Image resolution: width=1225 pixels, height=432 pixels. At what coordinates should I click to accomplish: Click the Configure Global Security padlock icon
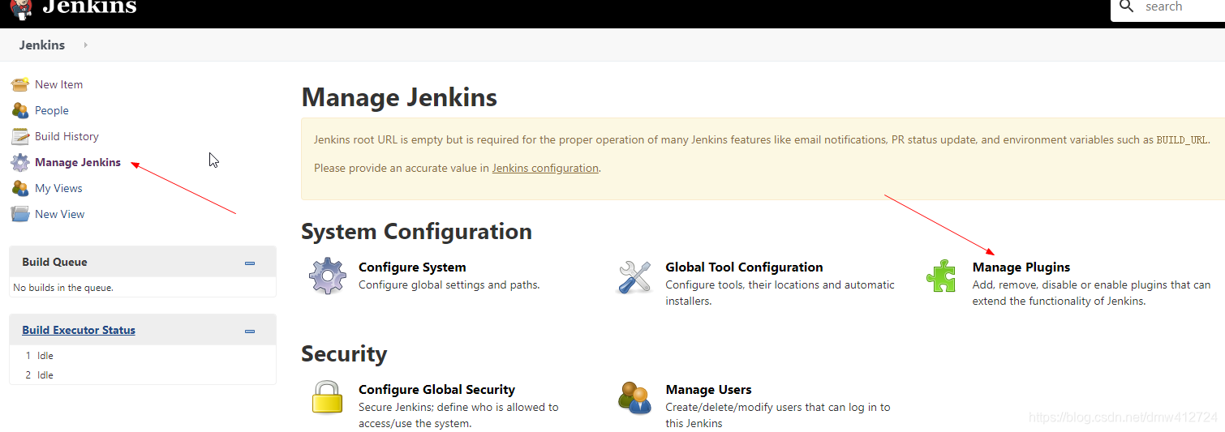[328, 398]
